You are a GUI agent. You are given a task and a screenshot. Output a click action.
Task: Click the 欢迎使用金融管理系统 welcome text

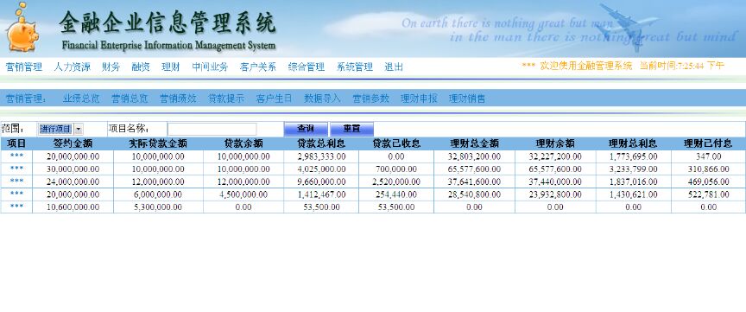coord(586,67)
